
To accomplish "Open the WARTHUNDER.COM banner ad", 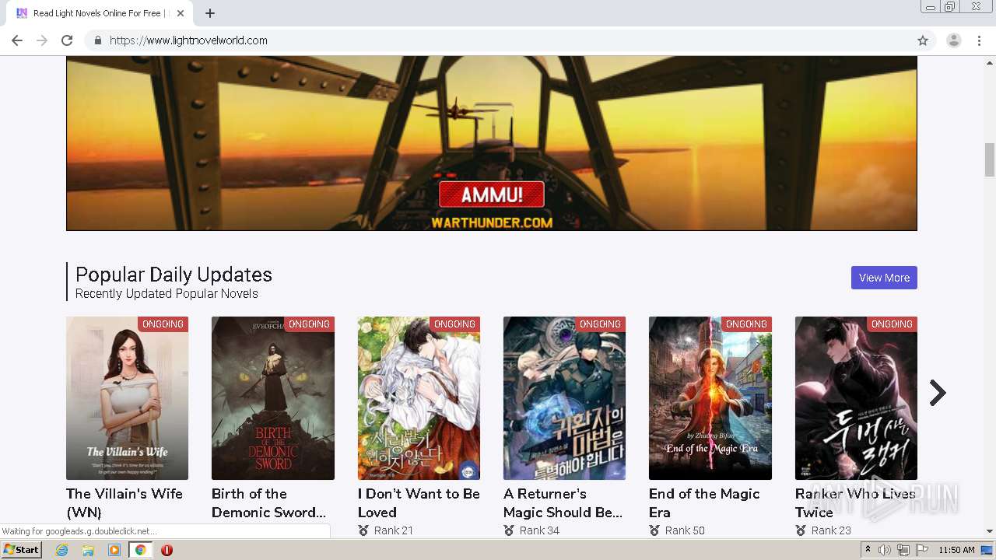I will tap(492, 143).
